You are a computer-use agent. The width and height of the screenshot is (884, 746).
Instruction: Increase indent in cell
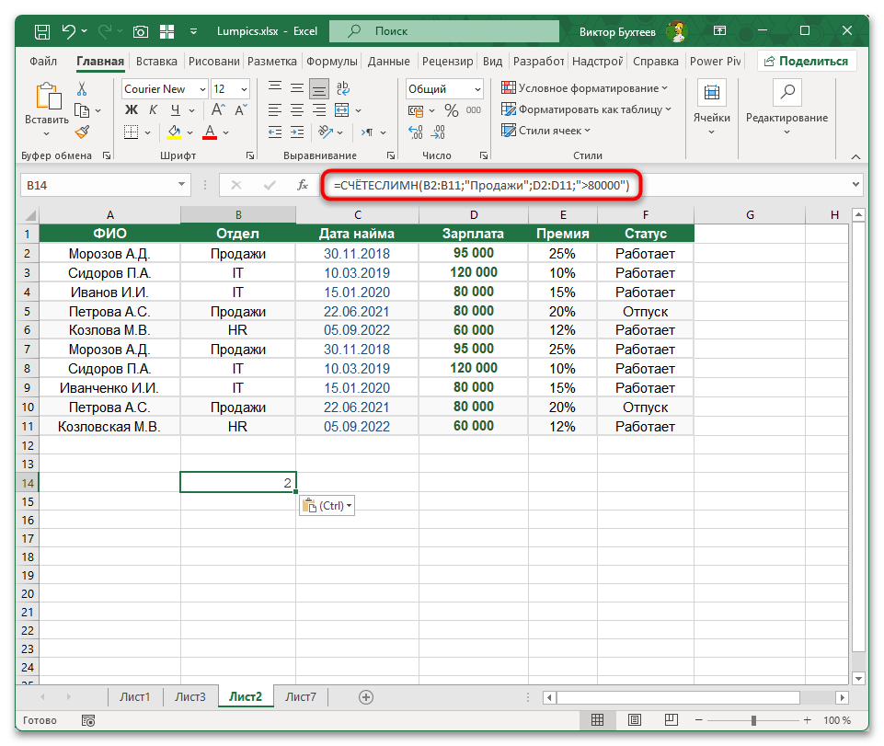coord(297,132)
